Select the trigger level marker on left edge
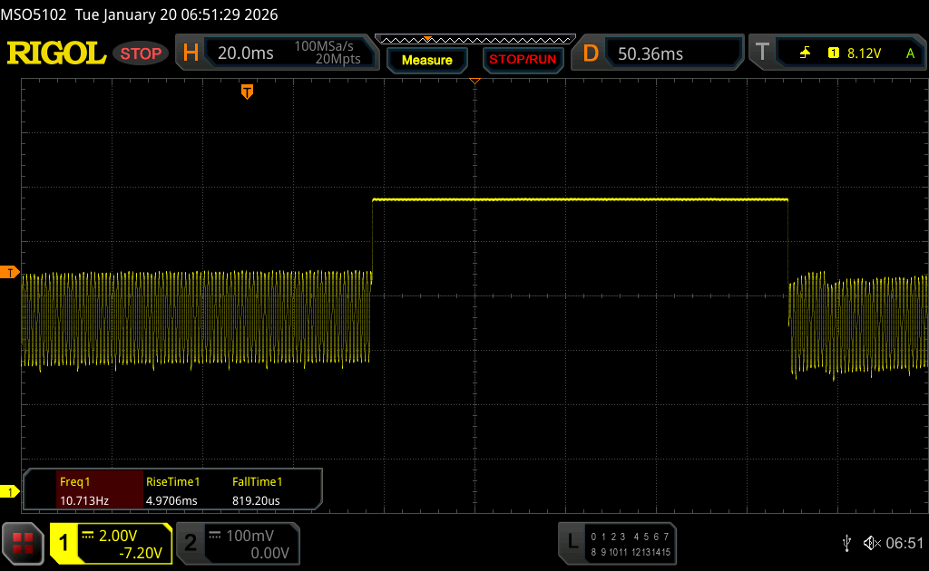 [10, 272]
